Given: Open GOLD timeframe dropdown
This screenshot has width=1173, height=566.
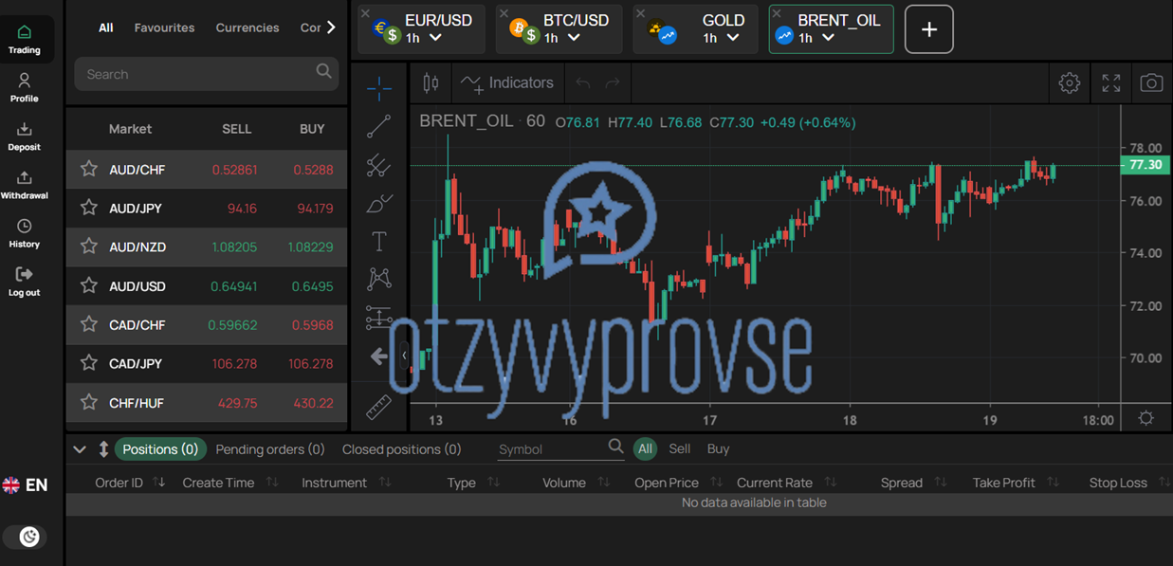Looking at the screenshot, I should [x=733, y=38].
